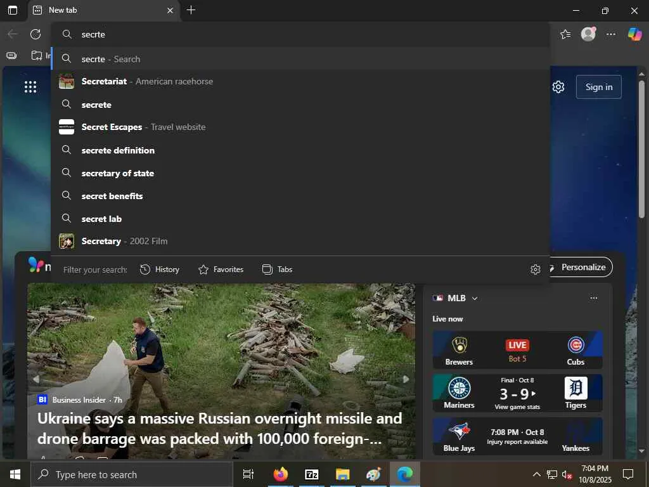This screenshot has height=487, width=649.
Task: Choose the 'secret lab' suggestion
Action: (300, 219)
